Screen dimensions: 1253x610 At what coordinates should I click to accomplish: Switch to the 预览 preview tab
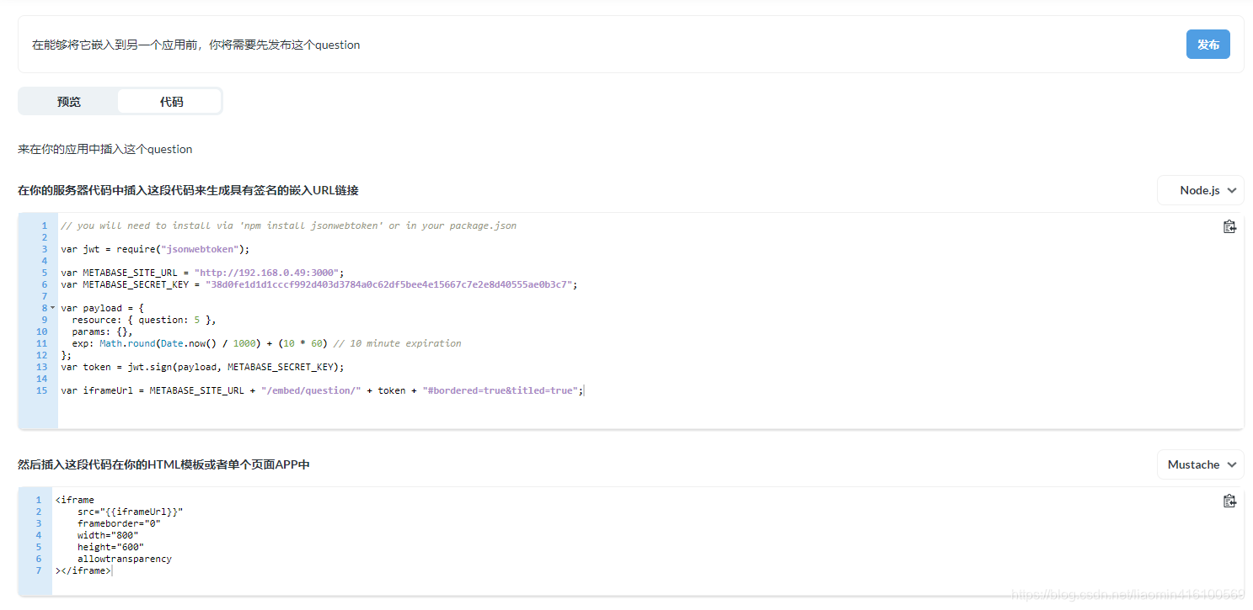click(x=69, y=102)
